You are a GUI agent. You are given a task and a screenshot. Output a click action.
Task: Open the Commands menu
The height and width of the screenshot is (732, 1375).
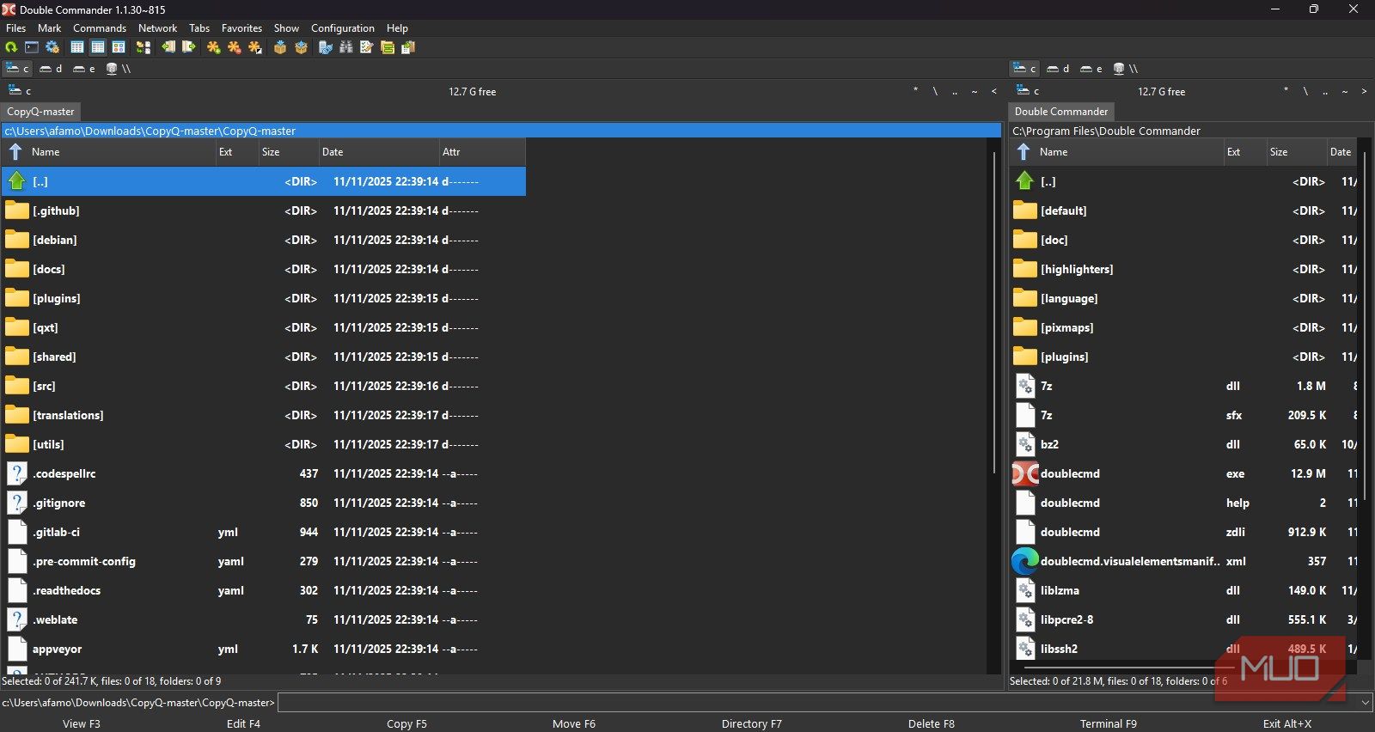pos(100,28)
